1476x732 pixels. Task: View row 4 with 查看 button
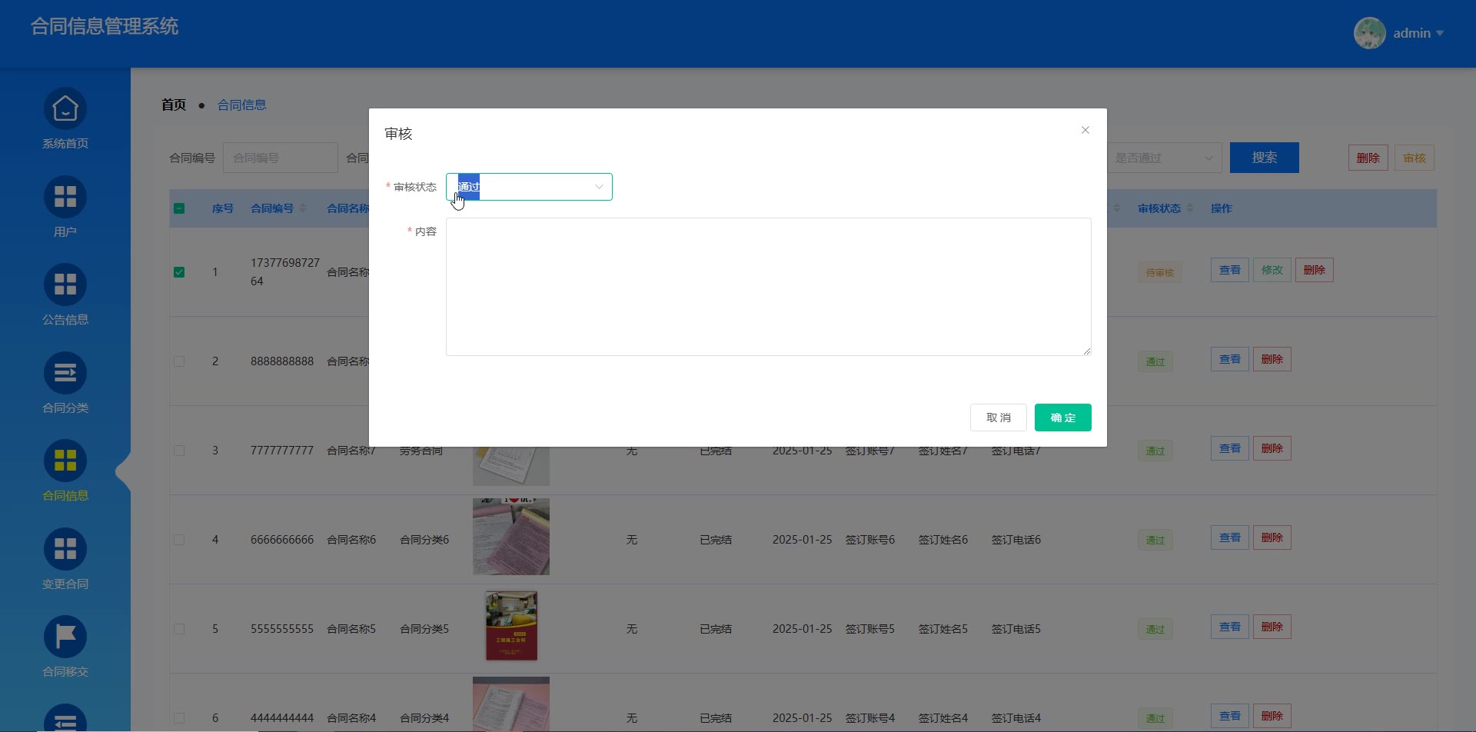point(1230,537)
